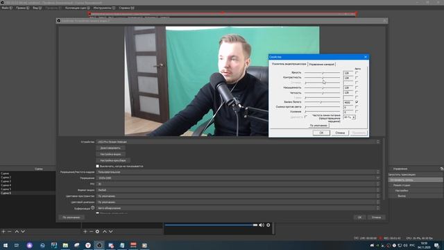The image size is (444, 250).
Task: Enable Auto checkbox for Яркость
Action: coord(357,73)
